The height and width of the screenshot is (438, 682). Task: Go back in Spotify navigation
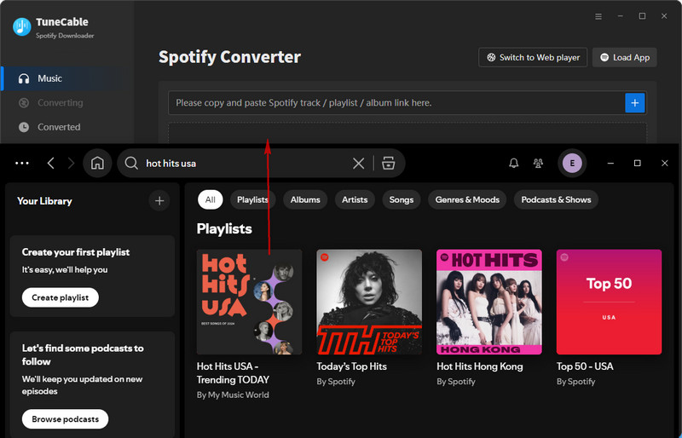point(51,163)
